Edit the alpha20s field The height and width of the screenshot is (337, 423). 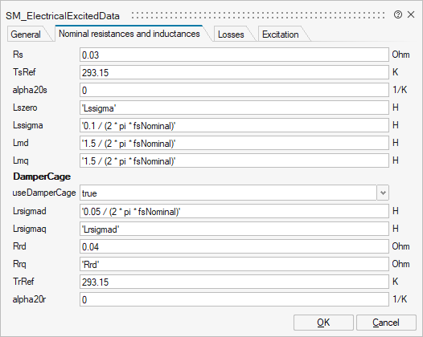(234, 90)
